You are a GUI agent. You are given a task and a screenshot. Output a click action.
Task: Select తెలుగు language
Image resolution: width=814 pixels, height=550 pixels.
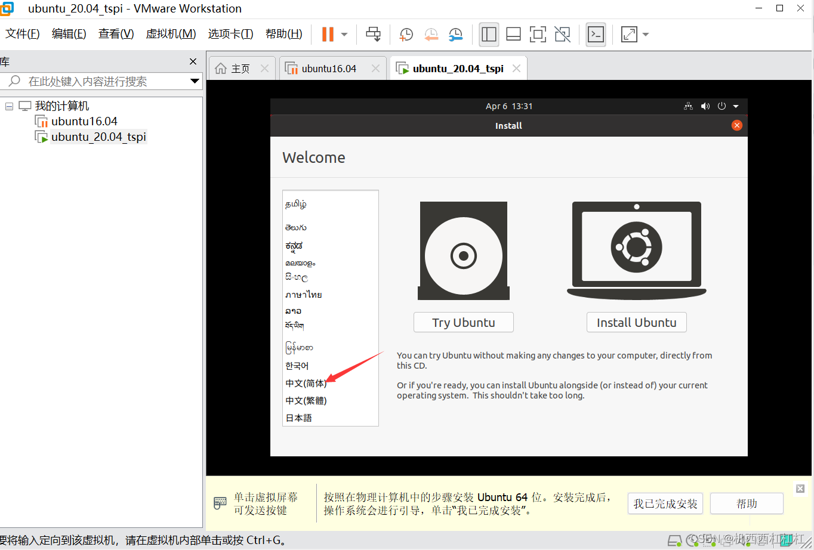tap(296, 227)
